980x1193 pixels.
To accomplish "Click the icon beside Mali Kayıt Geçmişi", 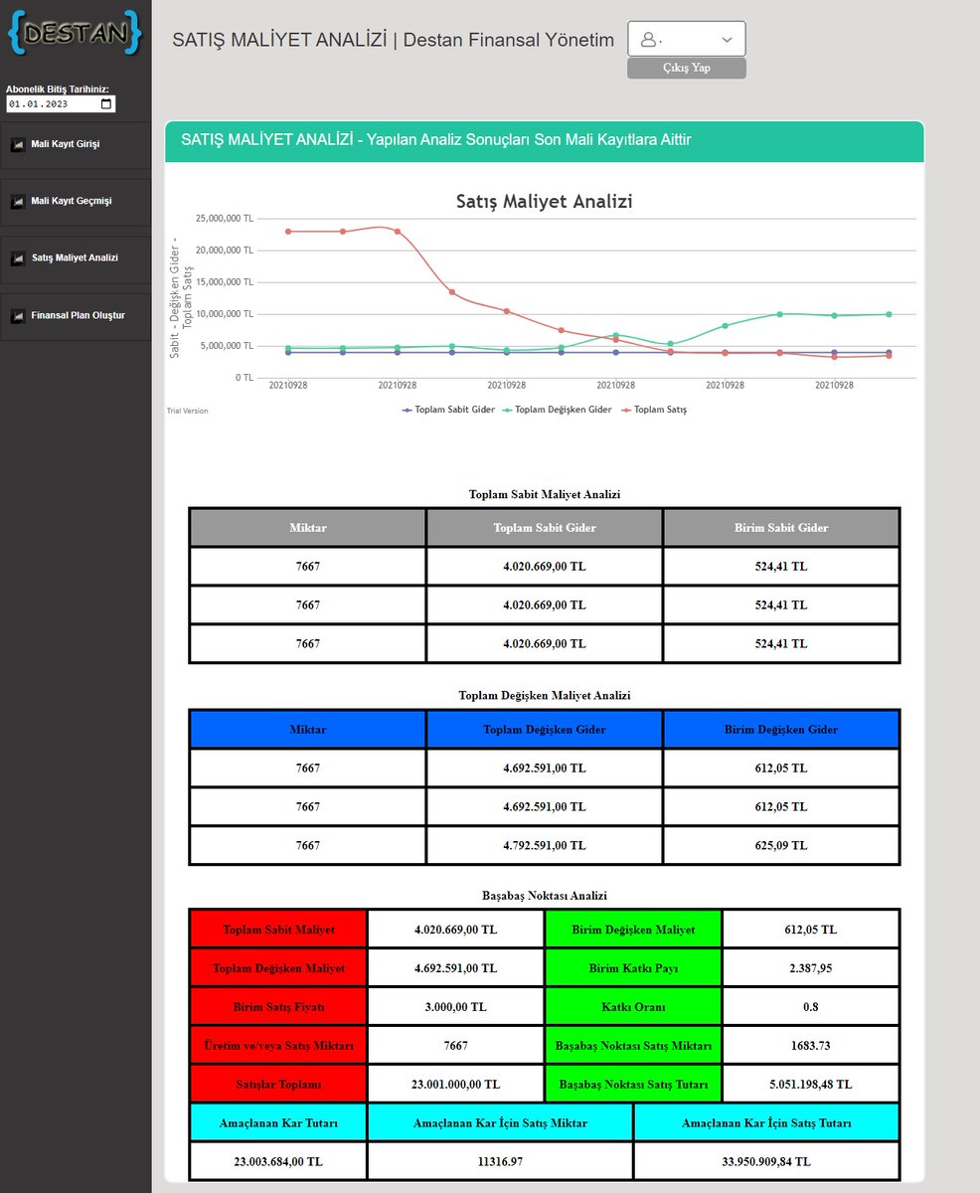I will (x=18, y=202).
